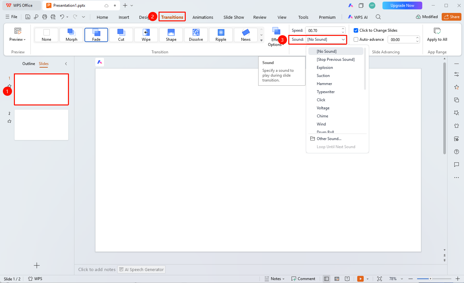Open AI Speech Generator button
This screenshot has width=464, height=283.
tap(141, 269)
